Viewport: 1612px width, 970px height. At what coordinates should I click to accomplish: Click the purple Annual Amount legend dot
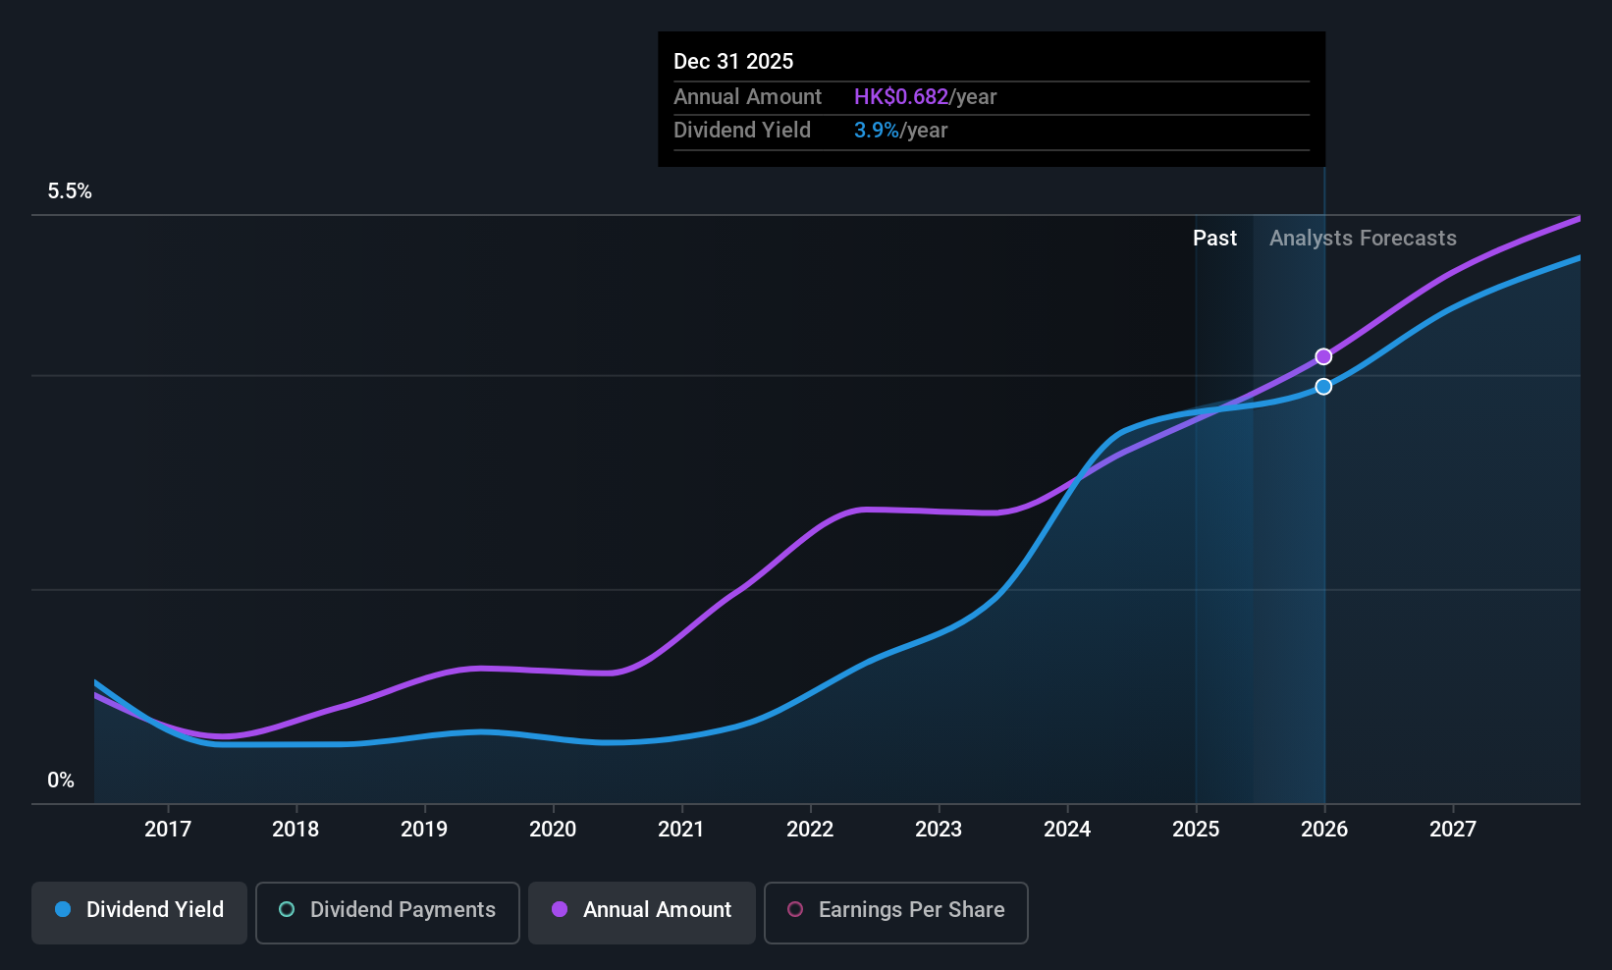[560, 909]
